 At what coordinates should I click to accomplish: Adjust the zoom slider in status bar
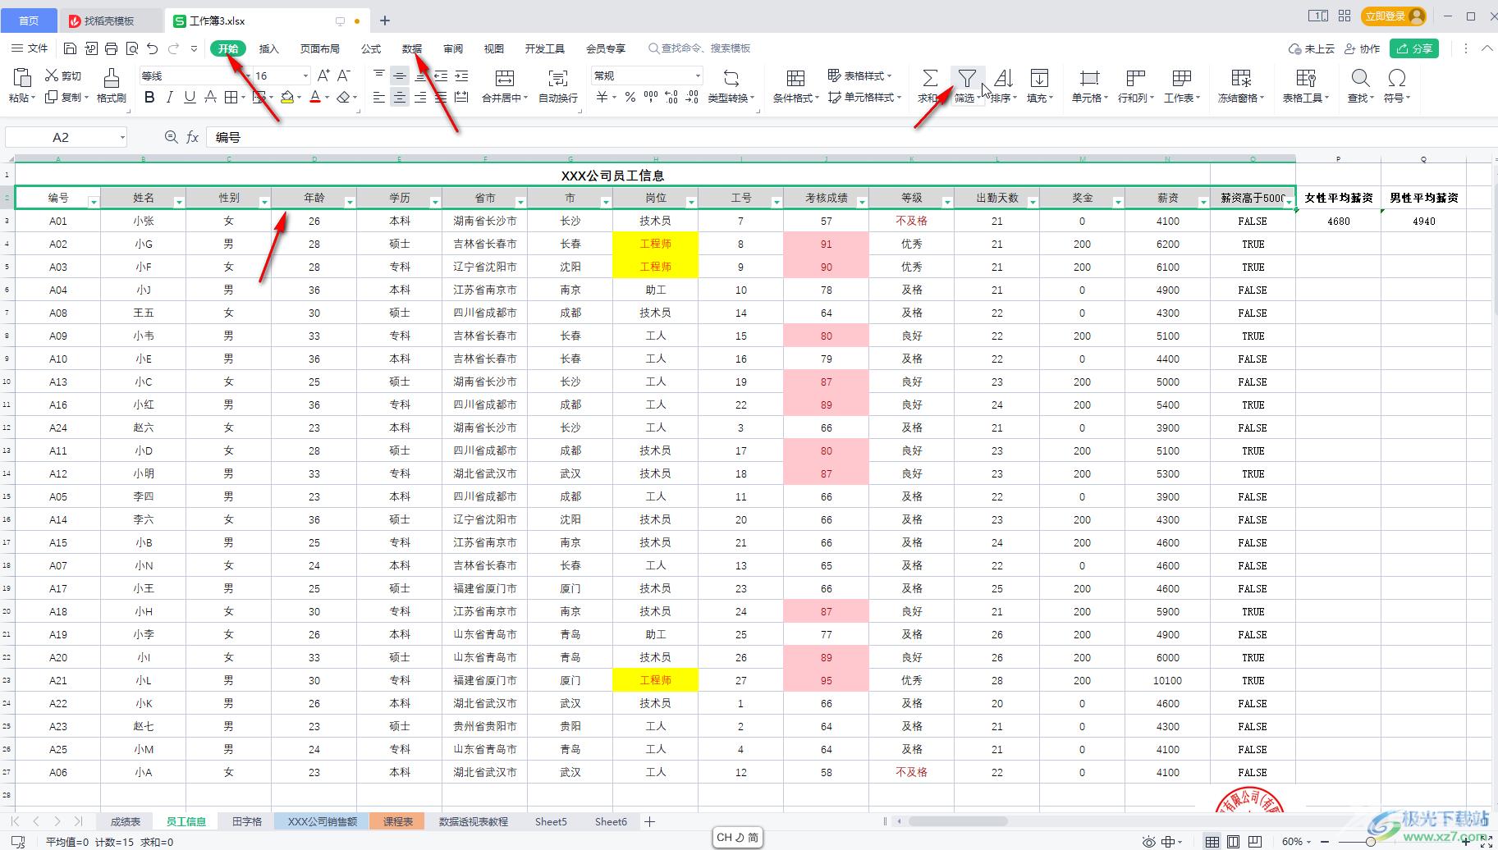click(x=1371, y=842)
